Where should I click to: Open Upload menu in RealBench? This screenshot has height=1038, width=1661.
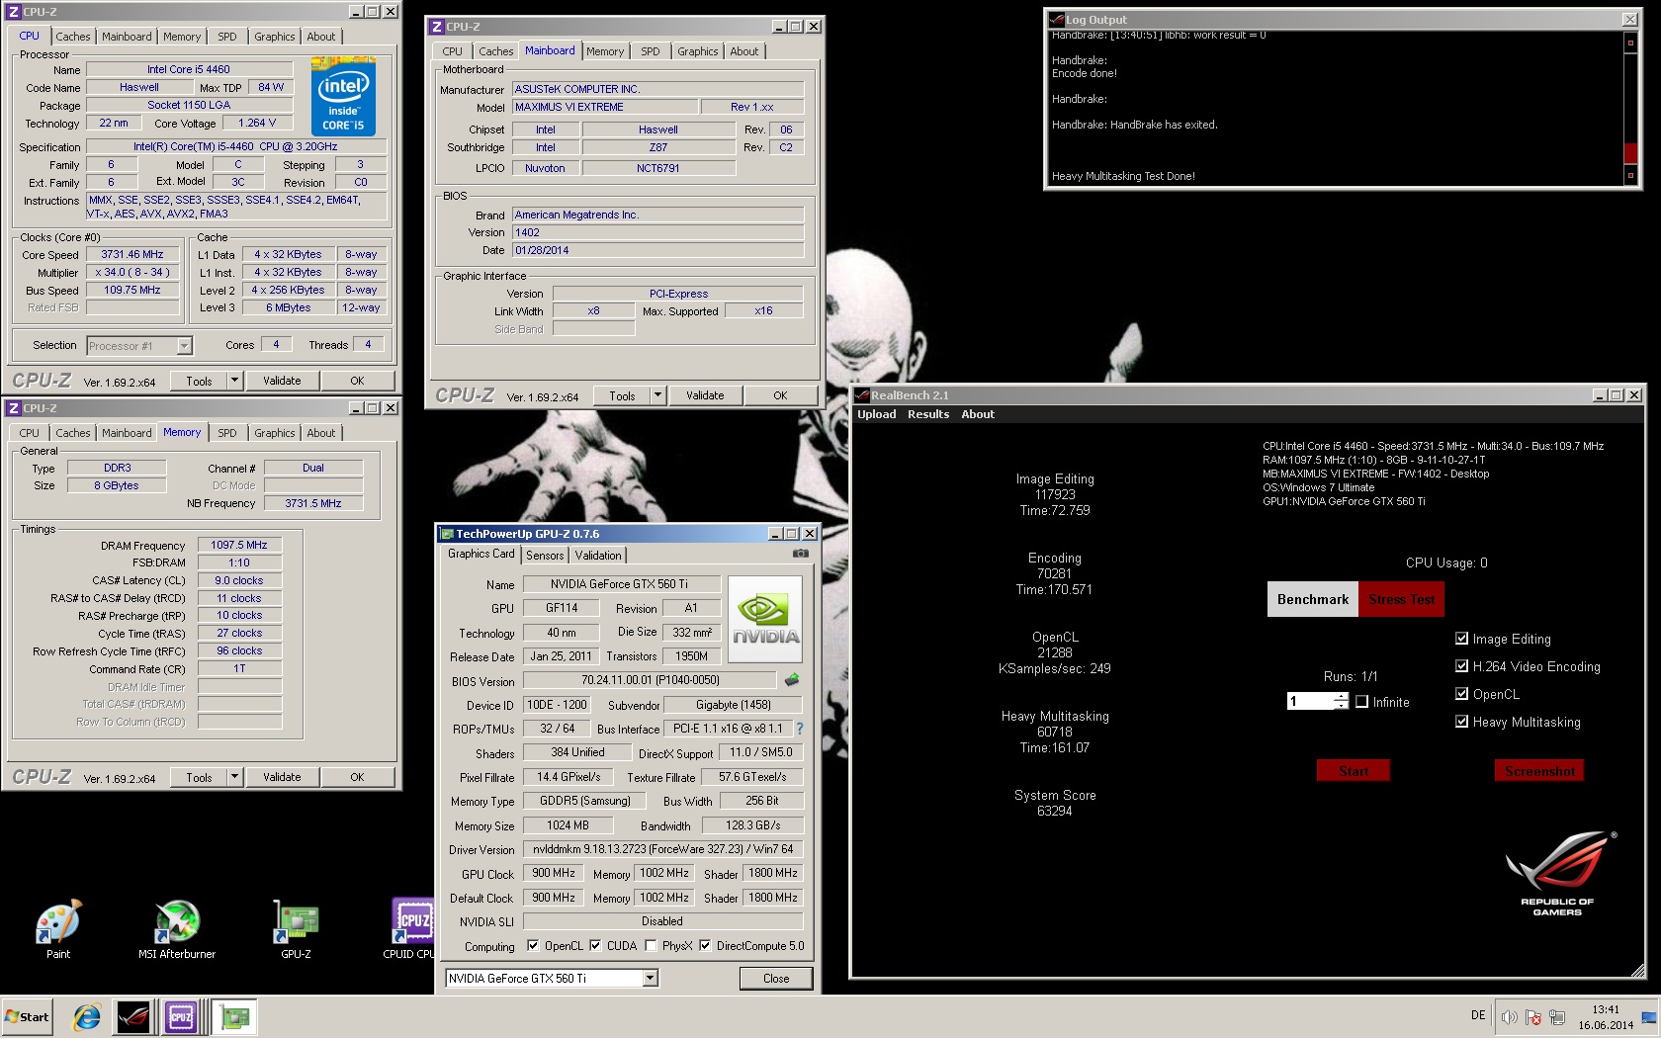click(876, 414)
